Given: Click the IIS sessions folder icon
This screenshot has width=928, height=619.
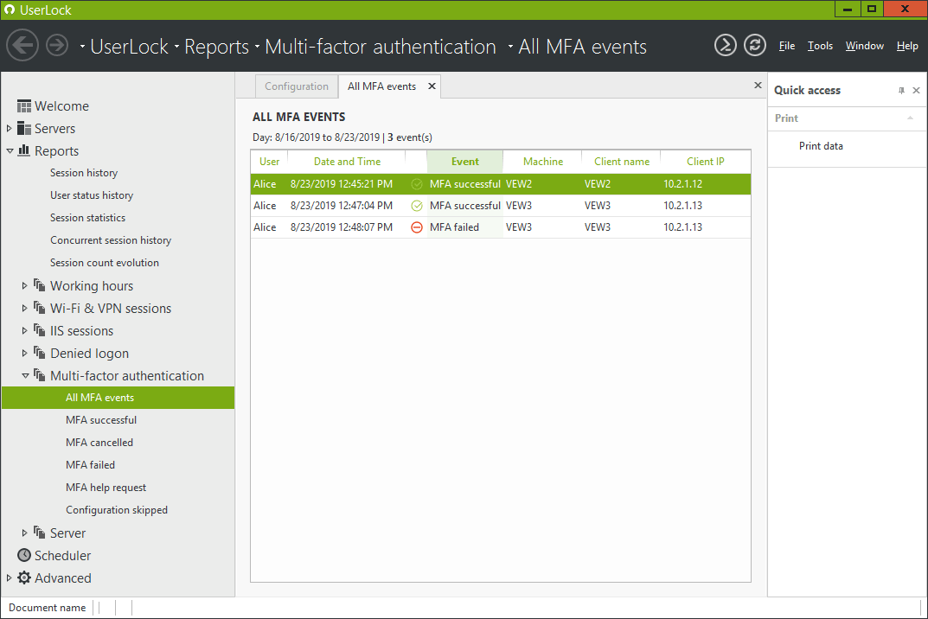Looking at the screenshot, I should 39,330.
